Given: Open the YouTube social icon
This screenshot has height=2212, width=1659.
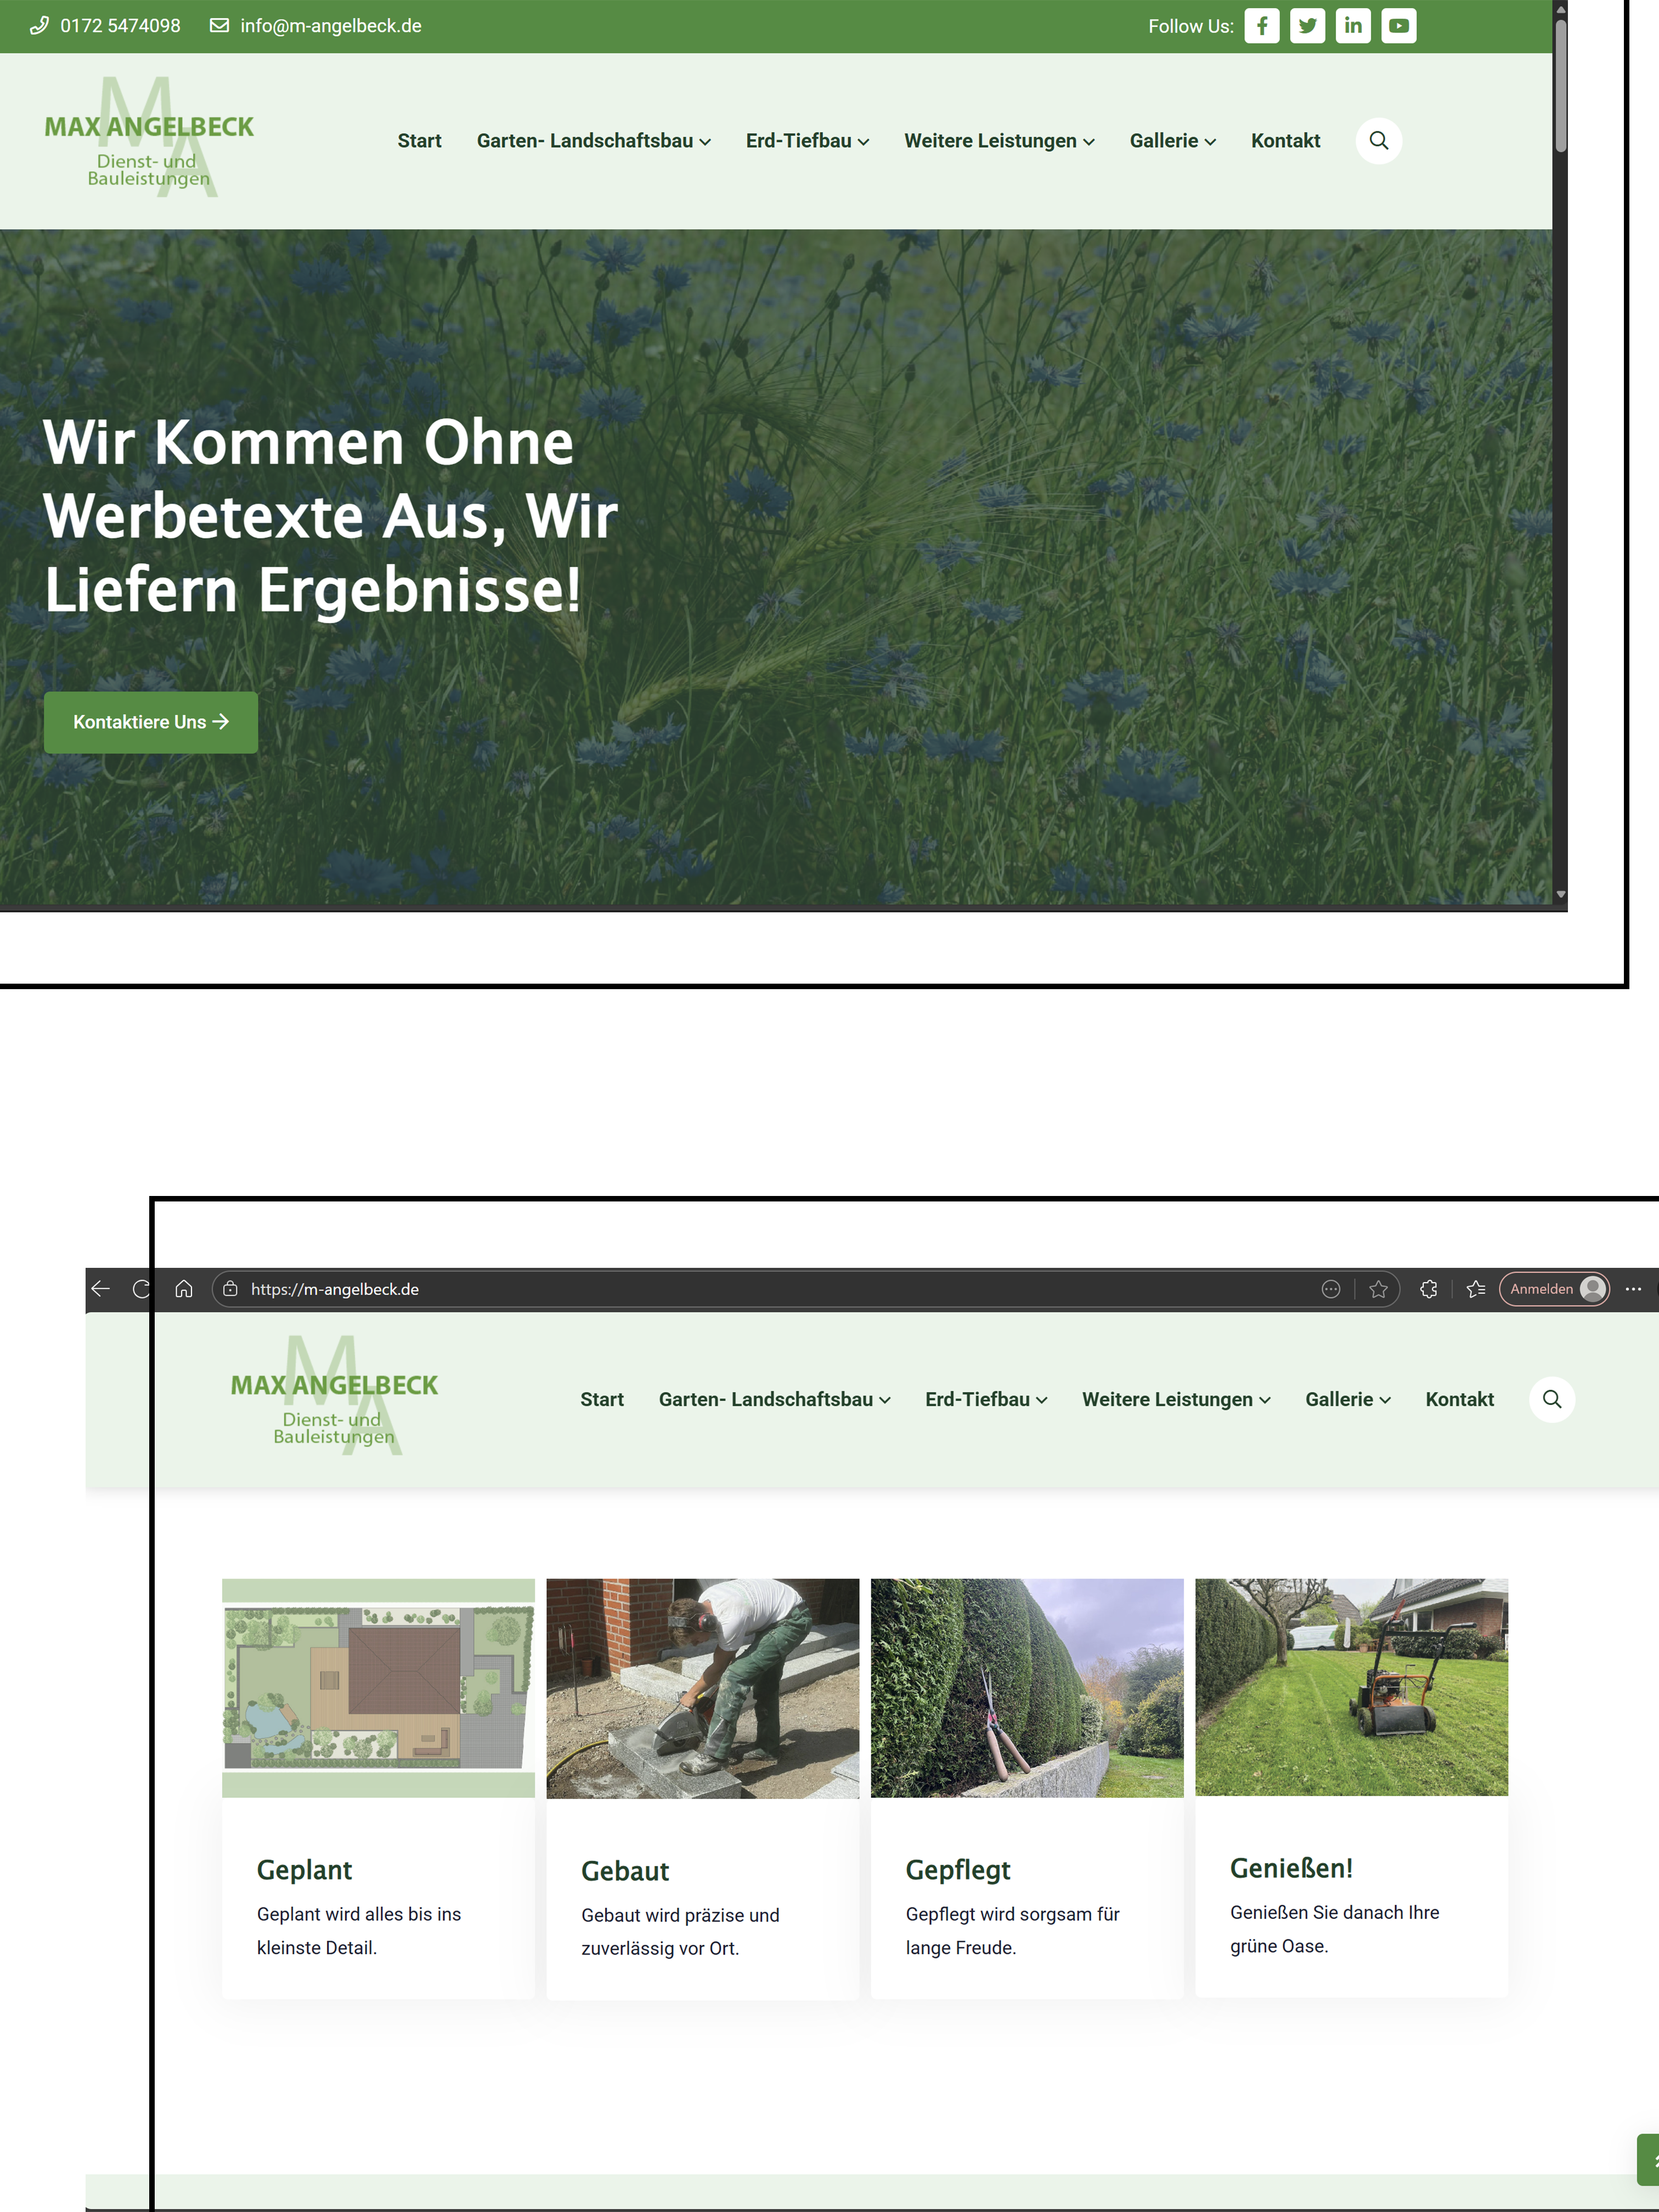Looking at the screenshot, I should pos(1398,26).
